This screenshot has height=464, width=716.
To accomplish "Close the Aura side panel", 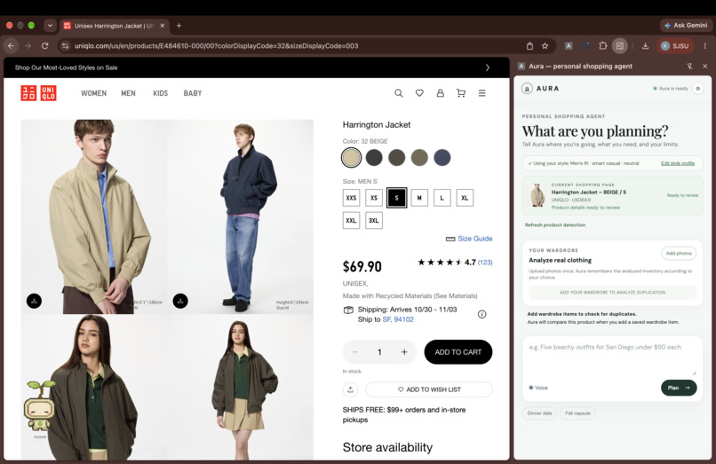I will (x=705, y=67).
